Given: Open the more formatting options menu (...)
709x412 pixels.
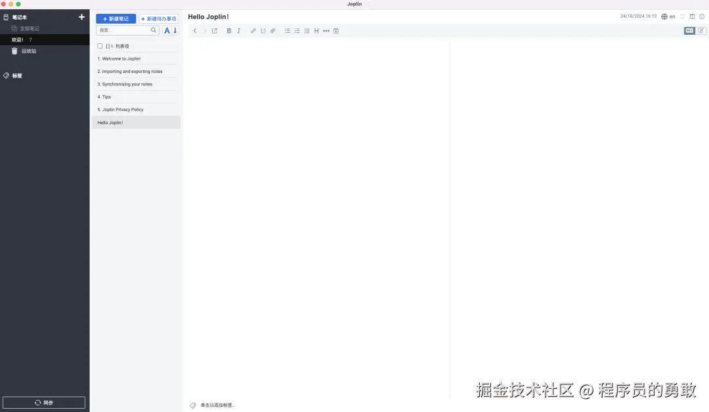Looking at the screenshot, I should (326, 30).
